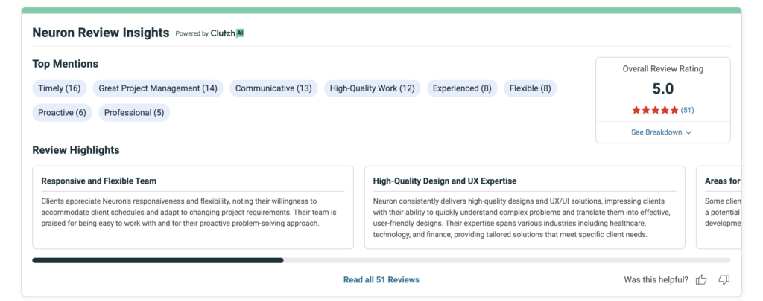The height and width of the screenshot is (301, 763).
Task: Open the Read all 51 Reviews link
Action: [x=381, y=279]
